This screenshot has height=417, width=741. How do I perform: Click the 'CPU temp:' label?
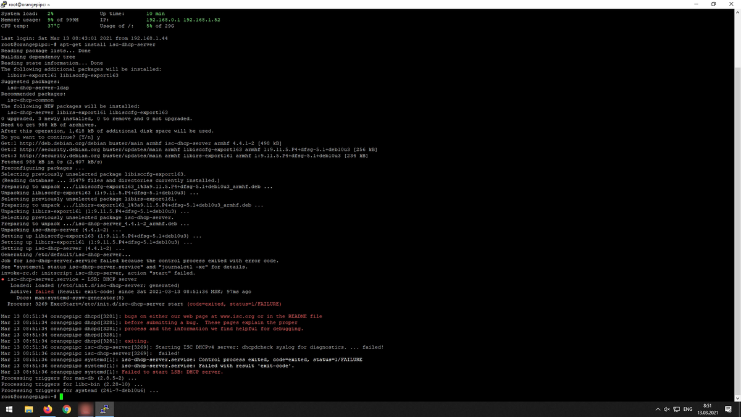pyautogui.click(x=14, y=26)
